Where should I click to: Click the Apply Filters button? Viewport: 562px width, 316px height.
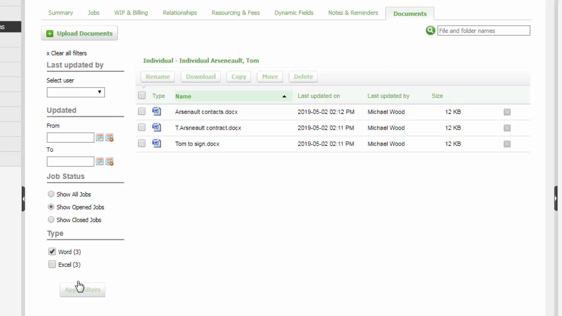coord(83,289)
